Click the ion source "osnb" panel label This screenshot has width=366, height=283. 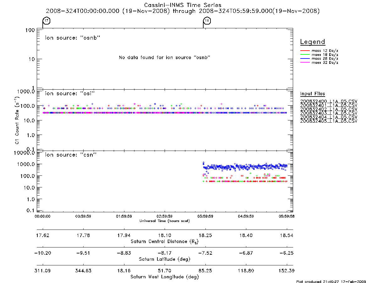(73, 38)
